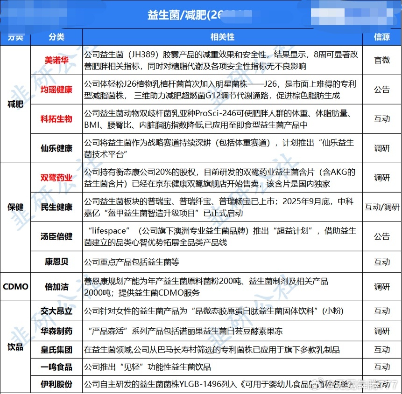Screen dimensions: 402x394
Task: Click the CDMO category cell
Action: click(15, 287)
